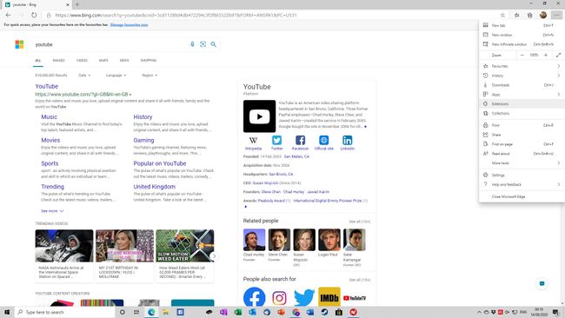Switch to the Videos search tab

point(82,61)
